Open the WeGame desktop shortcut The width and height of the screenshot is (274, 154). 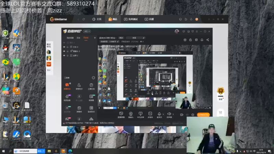[x=16, y=107]
